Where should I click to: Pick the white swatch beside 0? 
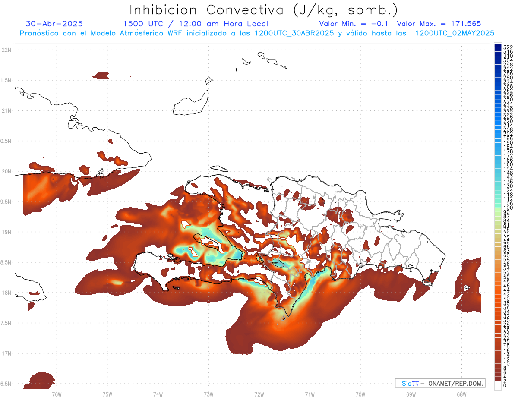498,386
